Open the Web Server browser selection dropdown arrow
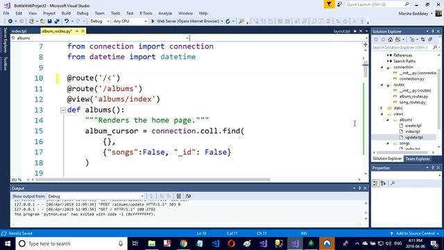This screenshot has height=250, width=444. (x=222, y=22)
